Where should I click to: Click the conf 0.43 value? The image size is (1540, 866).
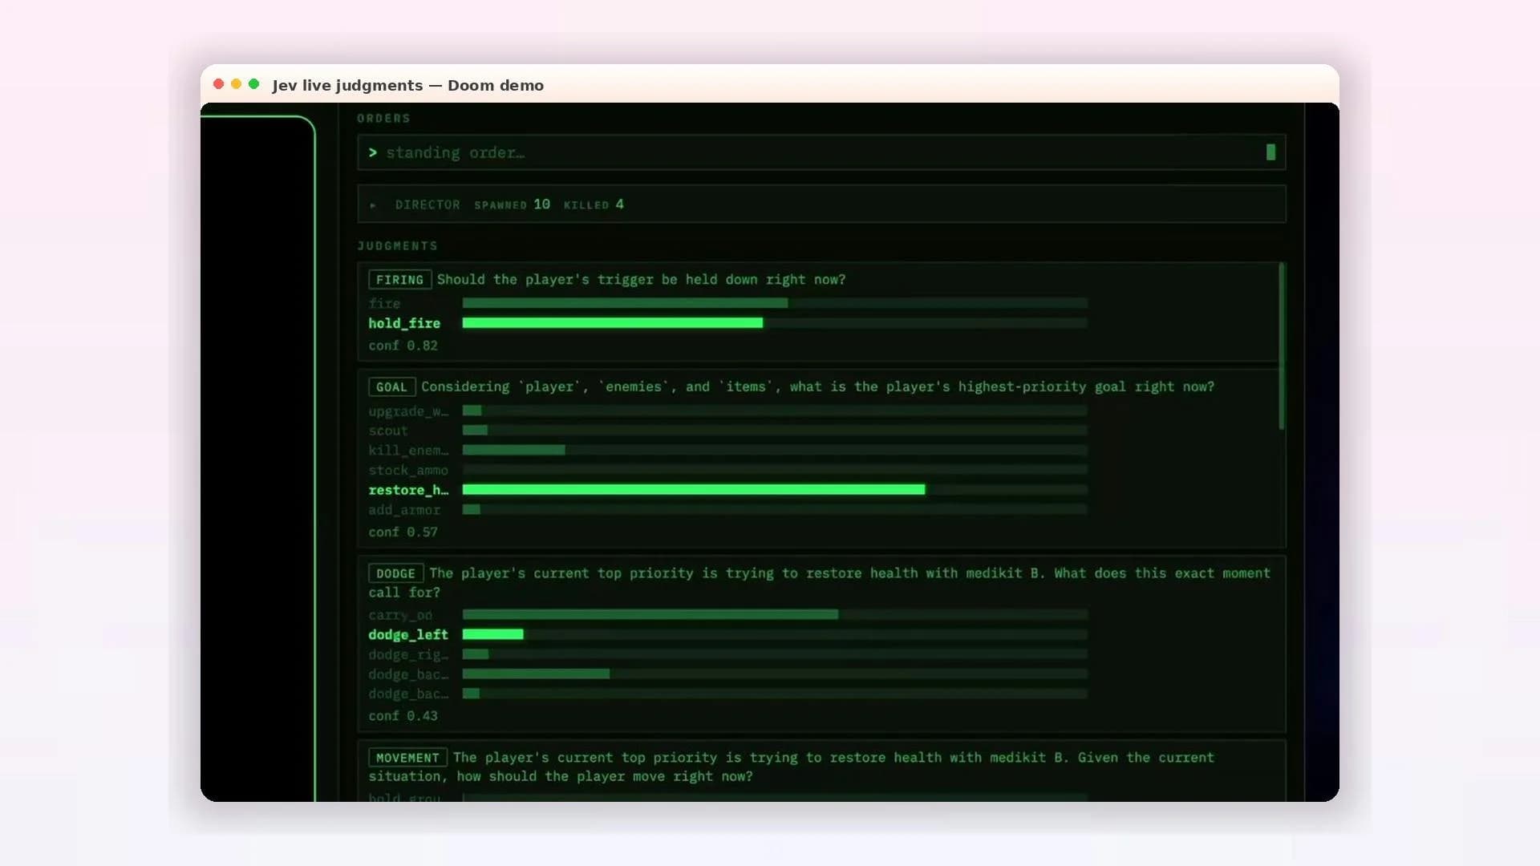(403, 716)
